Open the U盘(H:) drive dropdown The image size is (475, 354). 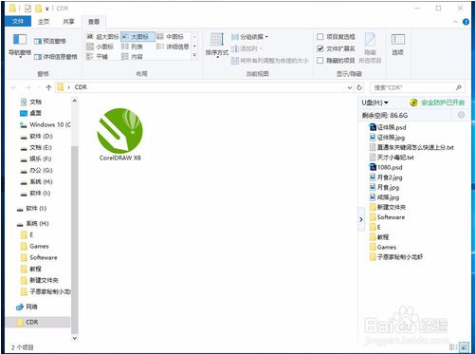[x=375, y=102]
